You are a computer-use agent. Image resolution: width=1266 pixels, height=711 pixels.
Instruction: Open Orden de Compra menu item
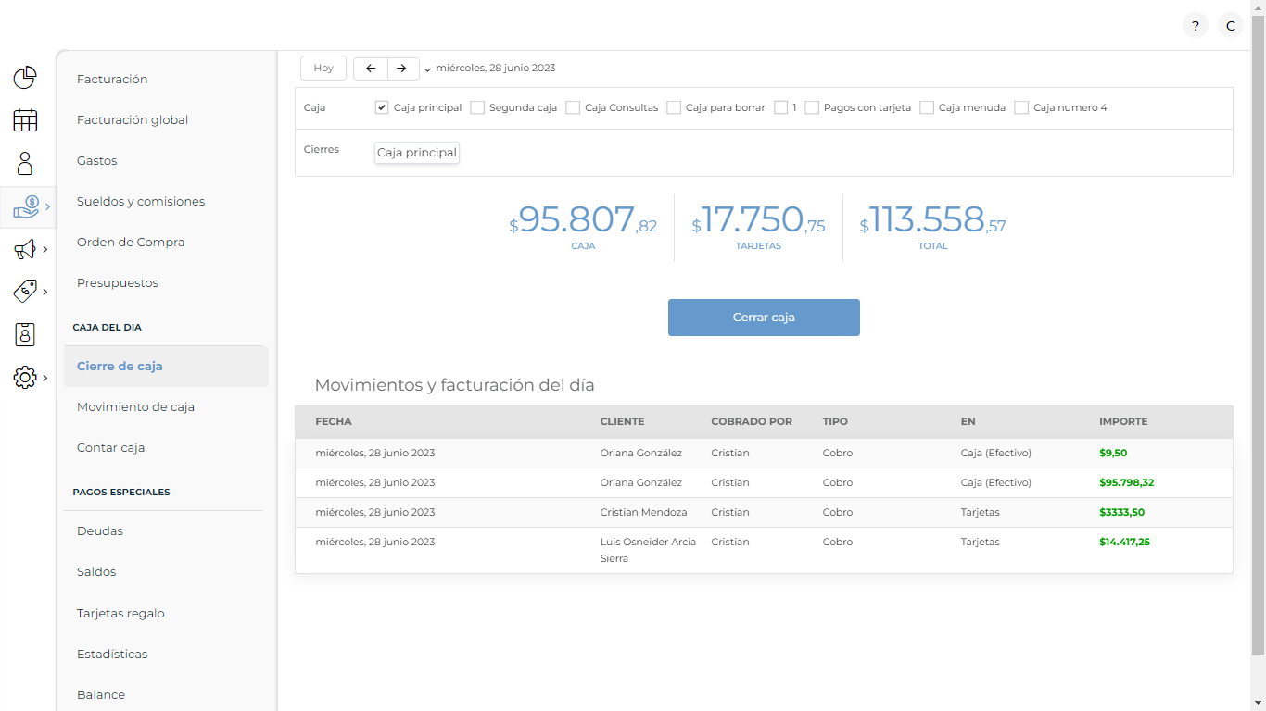[x=131, y=243]
